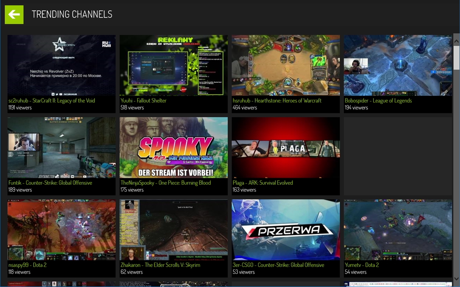Click the SPOOKY stream thumbnail image
This screenshot has height=287, width=460.
[173, 148]
